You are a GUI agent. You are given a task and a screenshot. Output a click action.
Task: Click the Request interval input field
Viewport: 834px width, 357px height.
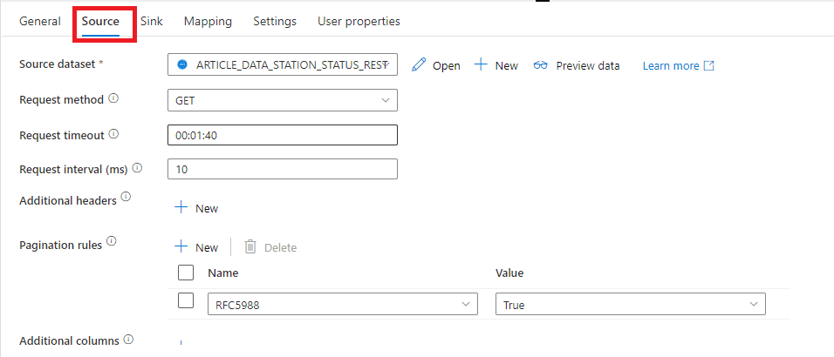click(x=282, y=169)
